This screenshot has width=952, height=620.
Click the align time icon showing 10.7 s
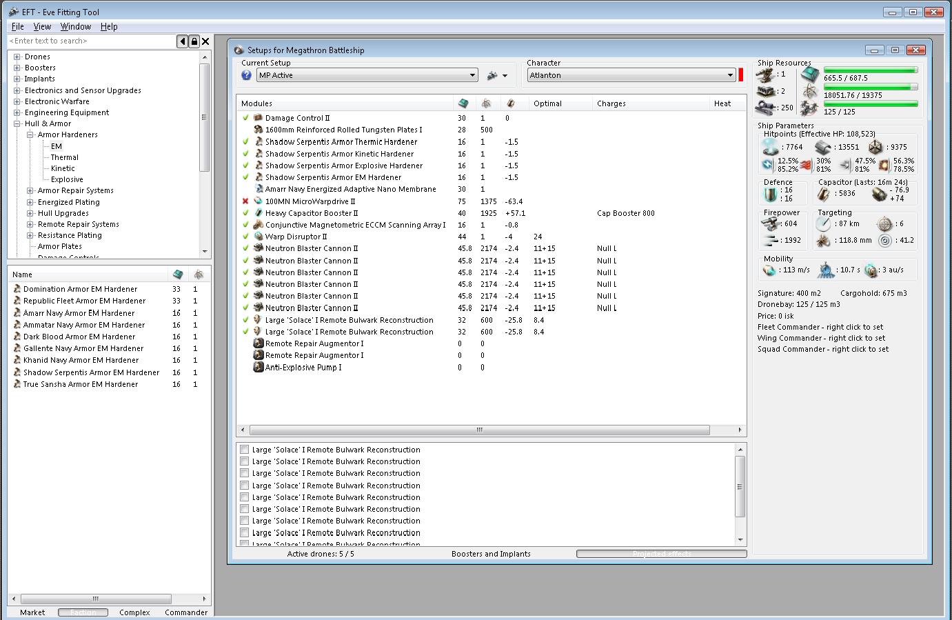(x=826, y=270)
